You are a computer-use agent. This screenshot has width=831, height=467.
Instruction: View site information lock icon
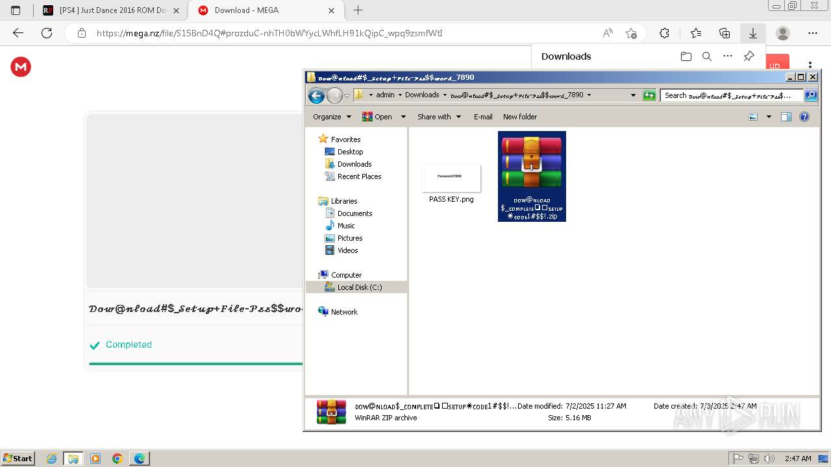coord(82,33)
